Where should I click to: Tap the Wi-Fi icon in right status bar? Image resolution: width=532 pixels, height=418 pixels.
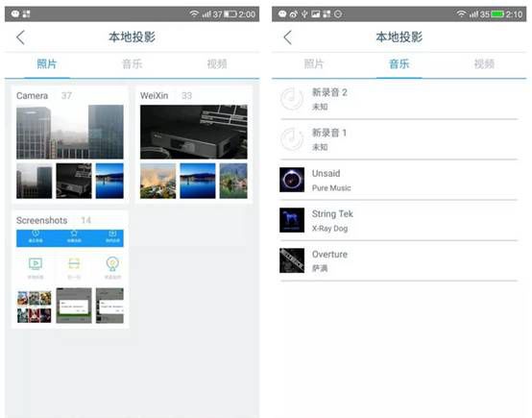[461, 13]
